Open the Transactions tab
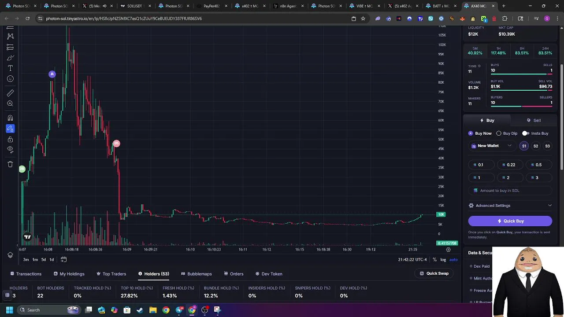The width and height of the screenshot is (564, 317). (x=26, y=274)
